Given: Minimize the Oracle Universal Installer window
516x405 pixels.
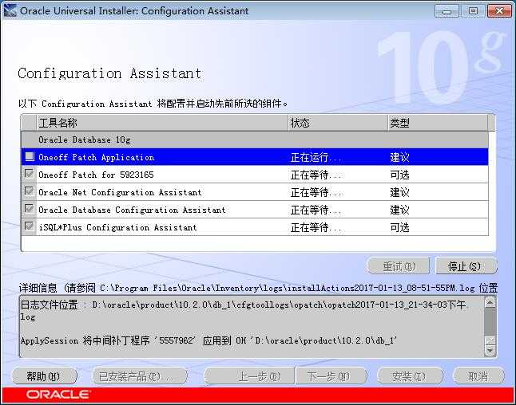Looking at the screenshot, I should [447, 11].
